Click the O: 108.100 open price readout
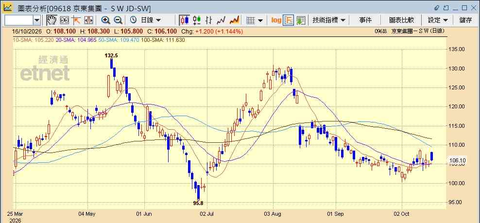This screenshot has width=480, height=223. [61, 31]
